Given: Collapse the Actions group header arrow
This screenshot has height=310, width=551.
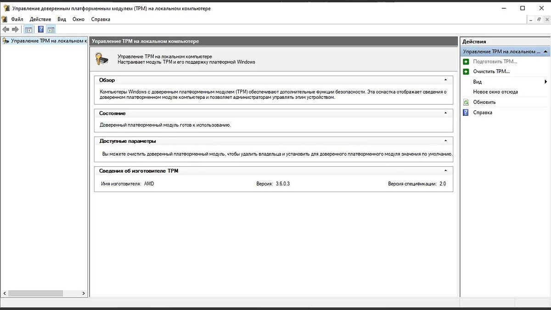Looking at the screenshot, I should pos(545,52).
